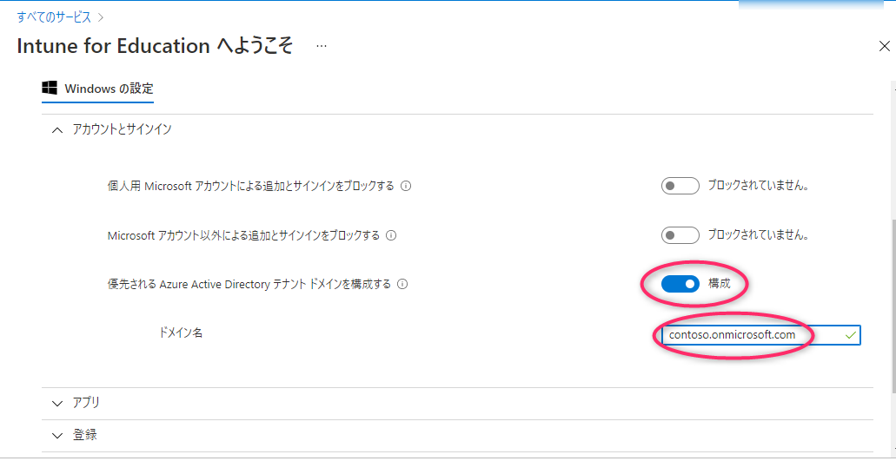
Task: Select the Windows の設定 tab
Action: click(x=97, y=89)
